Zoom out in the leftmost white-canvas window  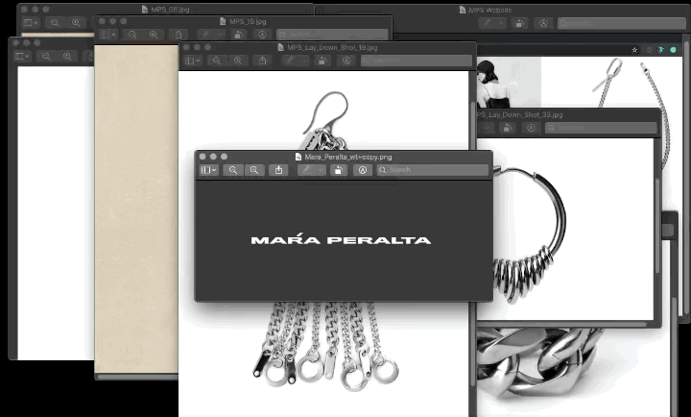(46, 56)
